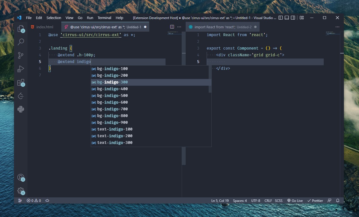The width and height of the screenshot is (359, 217).
Task: Open the editor actions ellipsis menu
Action: coord(179,27)
